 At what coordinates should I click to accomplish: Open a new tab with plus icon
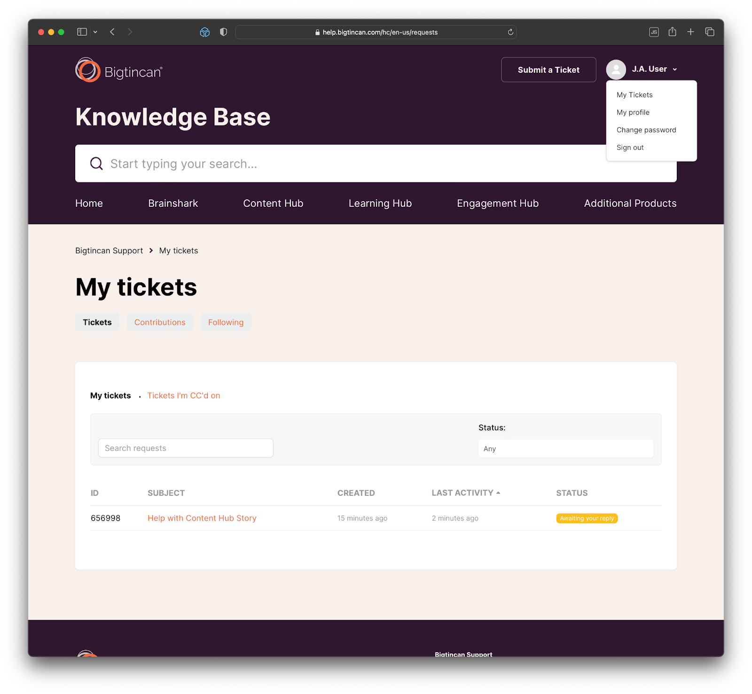[x=690, y=31]
